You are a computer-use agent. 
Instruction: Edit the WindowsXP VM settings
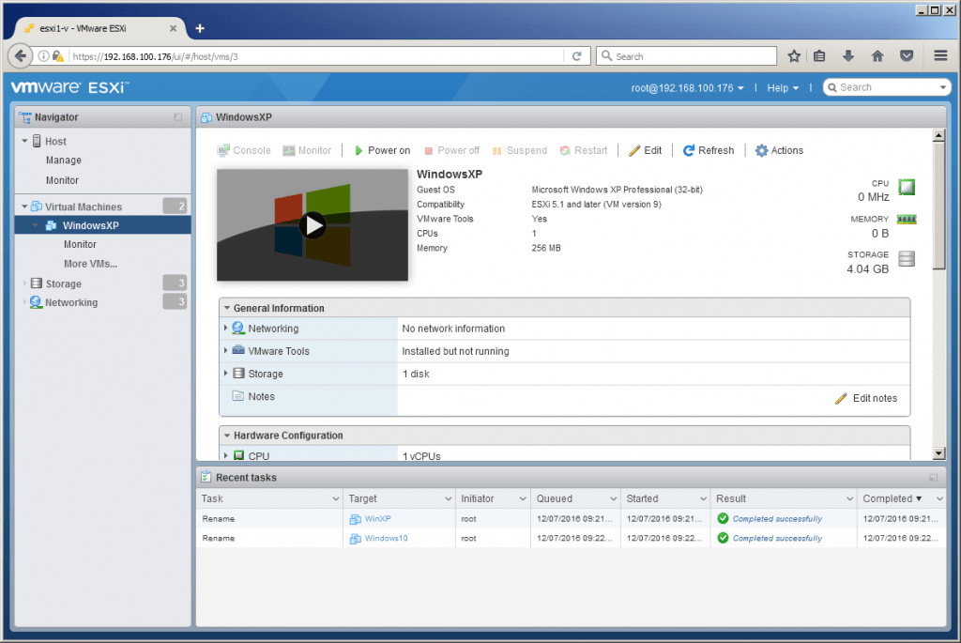tap(645, 151)
